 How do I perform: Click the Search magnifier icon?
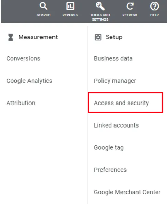click(x=44, y=6)
